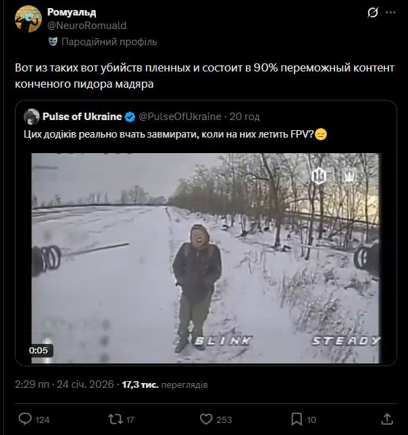Open the @NeuroRomuald handle
Viewport: 408px width, 435px height.
pos(86,26)
